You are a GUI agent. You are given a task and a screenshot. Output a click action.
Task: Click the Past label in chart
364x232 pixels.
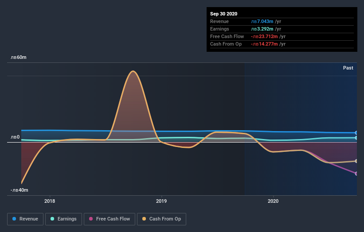[x=348, y=68]
